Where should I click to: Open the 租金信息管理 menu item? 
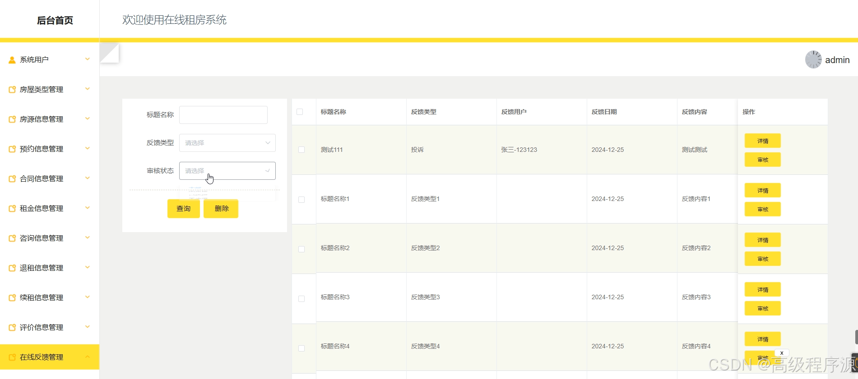tap(50, 208)
